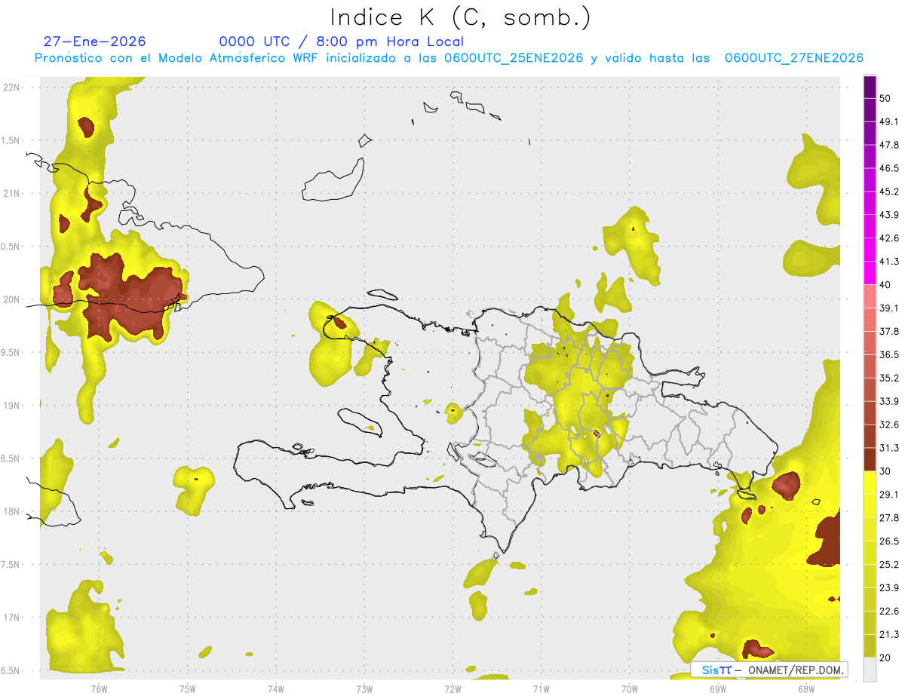
Task: Click the colorbar value '37.8'
Action: point(889,332)
